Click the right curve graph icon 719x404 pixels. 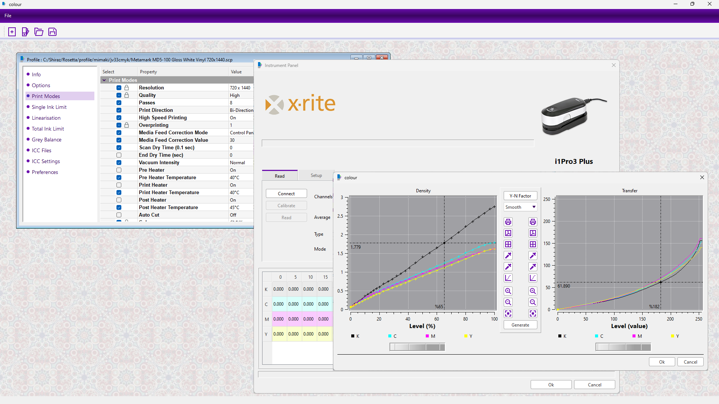(533, 278)
